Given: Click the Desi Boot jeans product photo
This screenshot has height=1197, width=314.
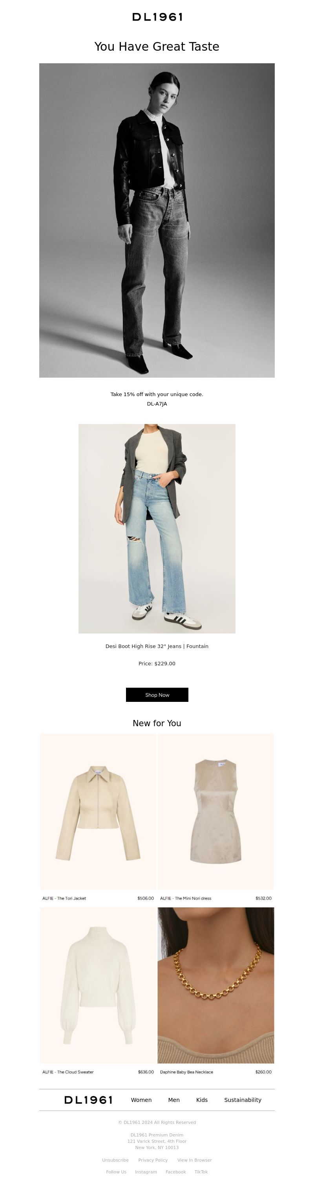Looking at the screenshot, I should pos(157,528).
